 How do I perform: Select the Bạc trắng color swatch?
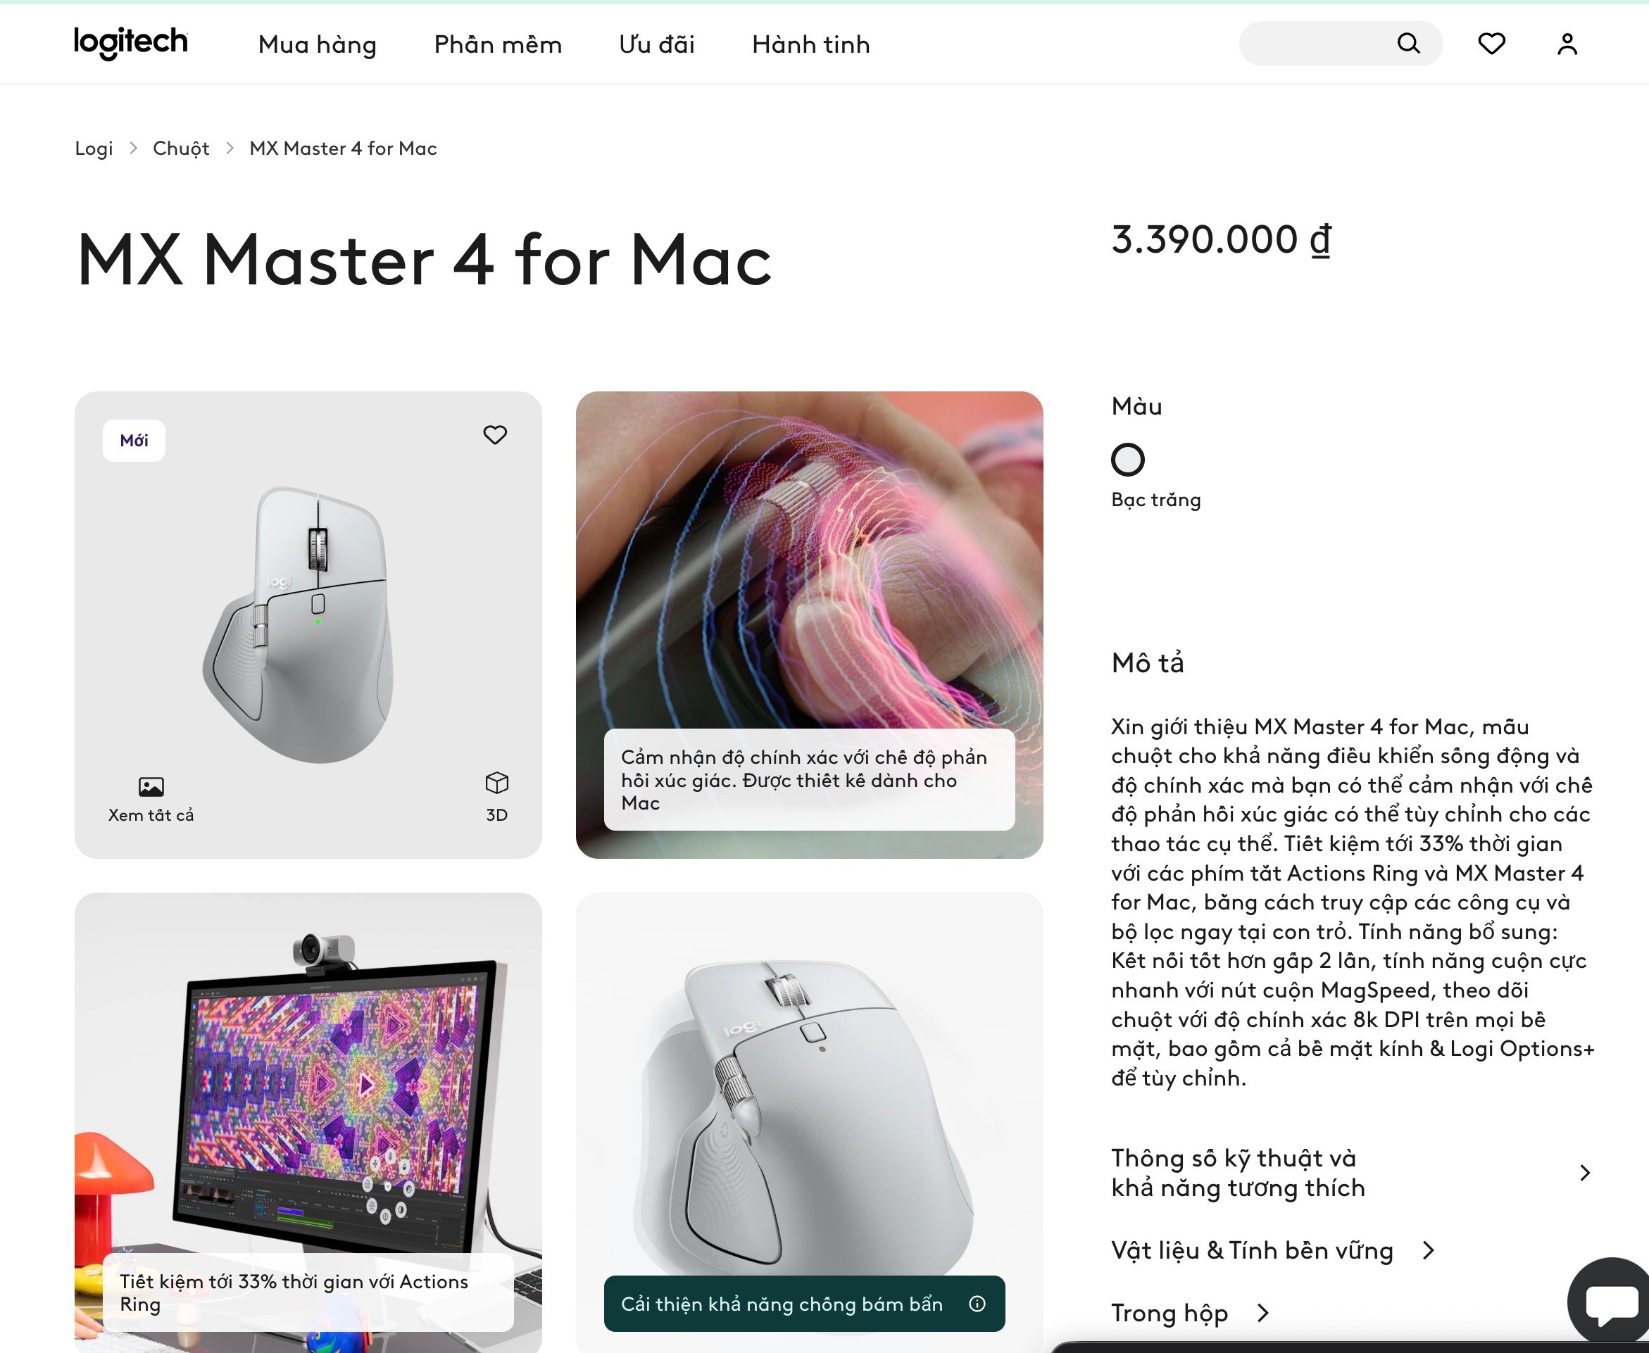coord(1127,460)
